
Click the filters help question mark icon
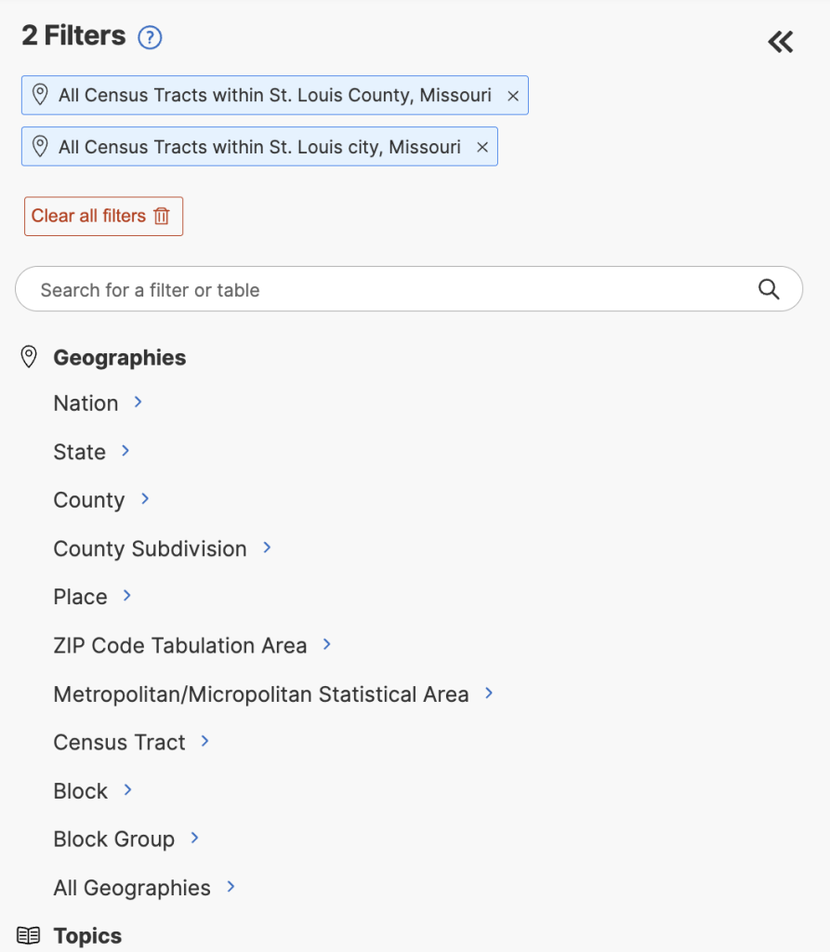pyautogui.click(x=150, y=38)
